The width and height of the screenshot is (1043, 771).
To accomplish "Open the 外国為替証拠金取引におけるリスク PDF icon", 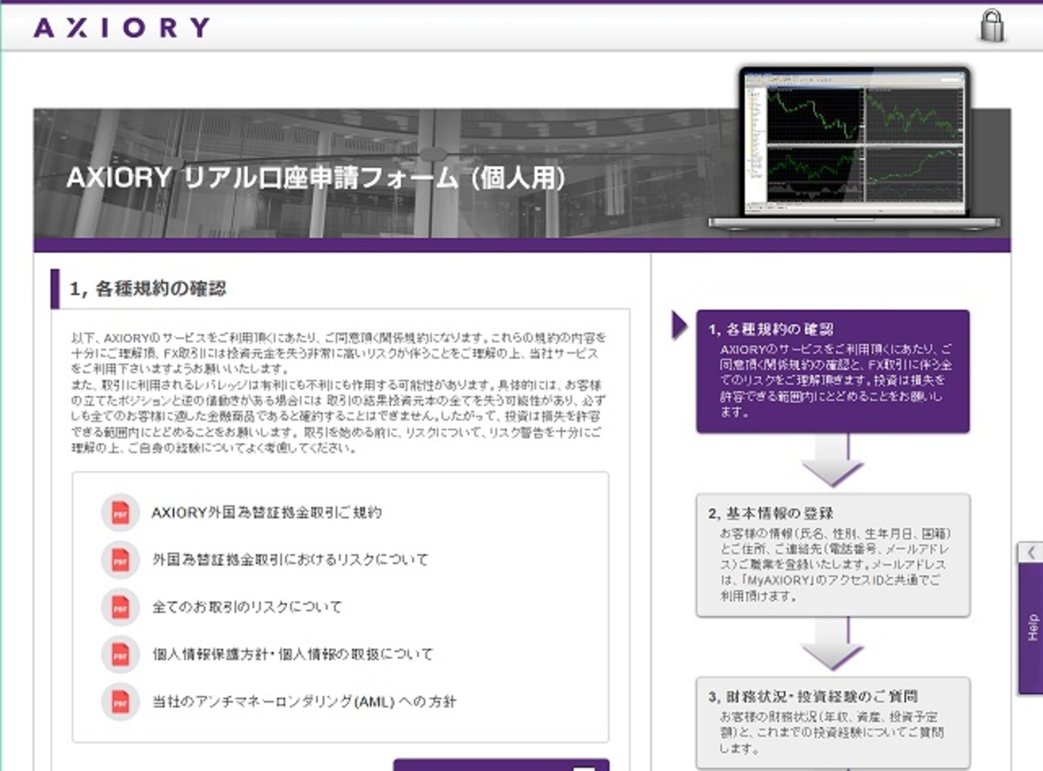I will (120, 560).
